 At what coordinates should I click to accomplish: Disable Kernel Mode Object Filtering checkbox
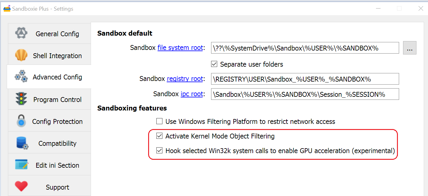pos(159,136)
